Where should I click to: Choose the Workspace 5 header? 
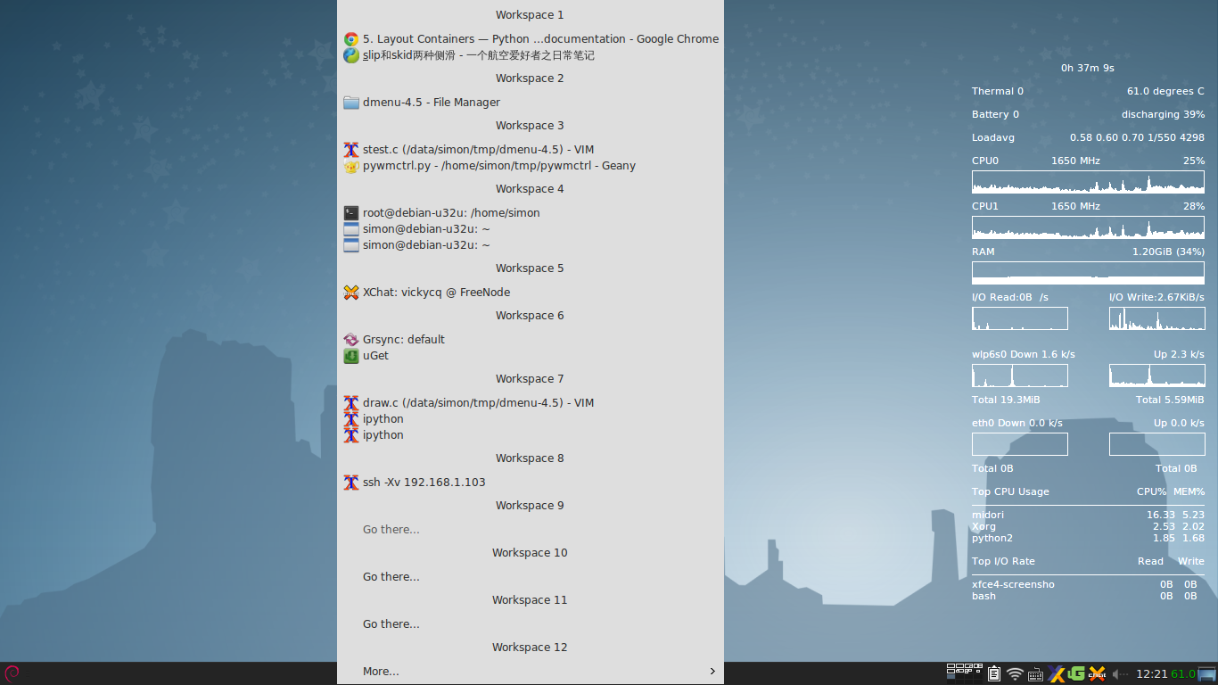(530, 268)
